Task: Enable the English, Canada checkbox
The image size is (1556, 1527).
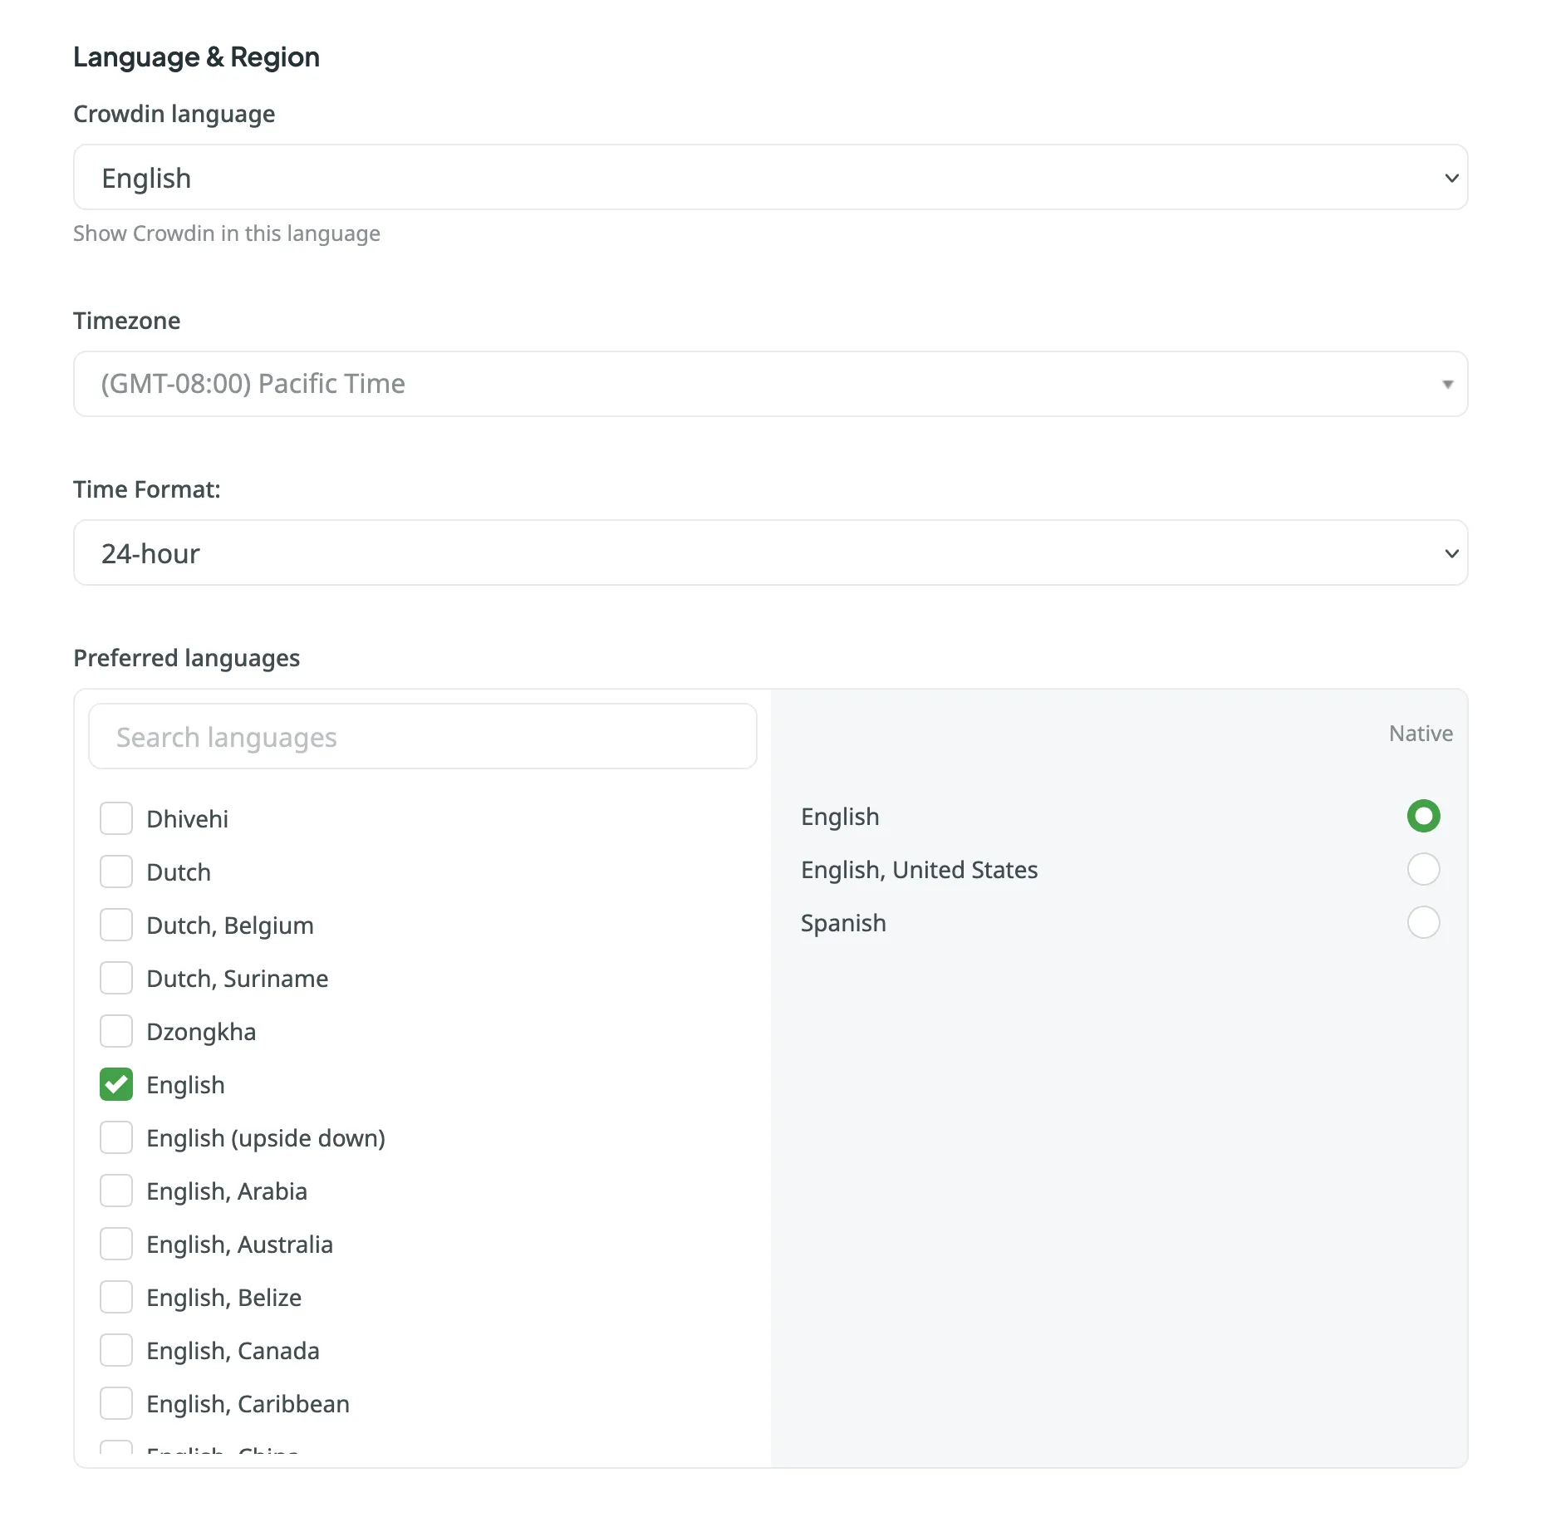Action: pos(116,1351)
